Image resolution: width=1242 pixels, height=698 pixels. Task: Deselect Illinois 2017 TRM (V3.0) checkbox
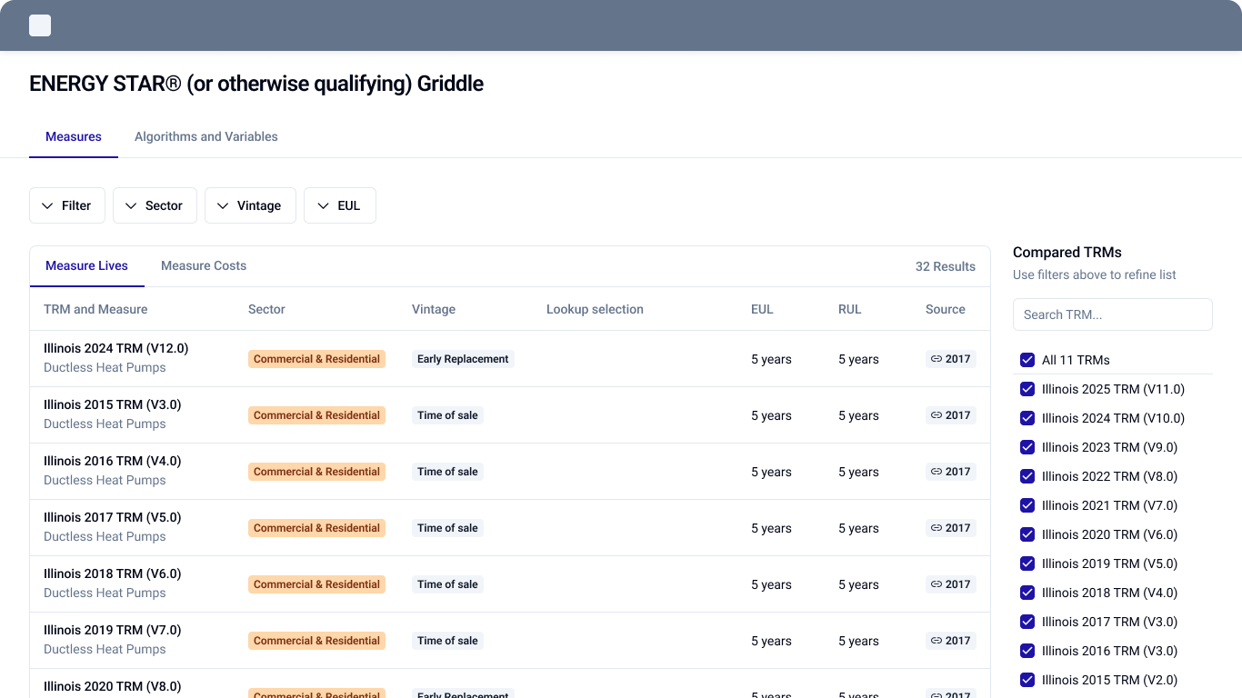tap(1027, 622)
